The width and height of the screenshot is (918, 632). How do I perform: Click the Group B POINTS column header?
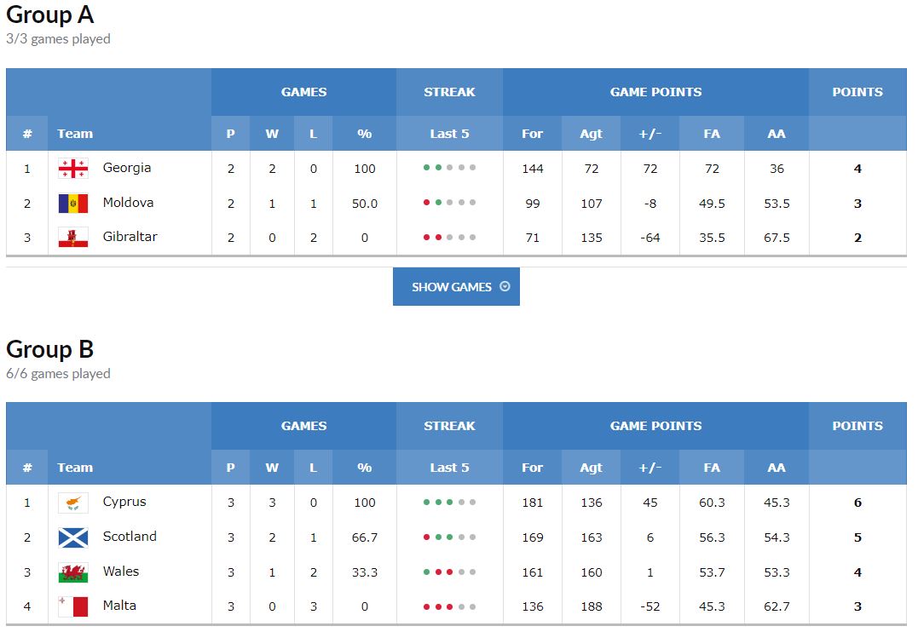(857, 426)
